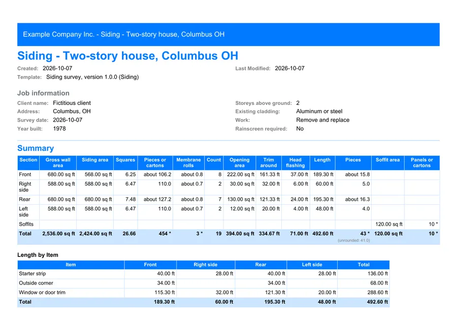
Task: Click Summary total gross wall area '2,536.00 sq ft'
Action: [x=58, y=233]
